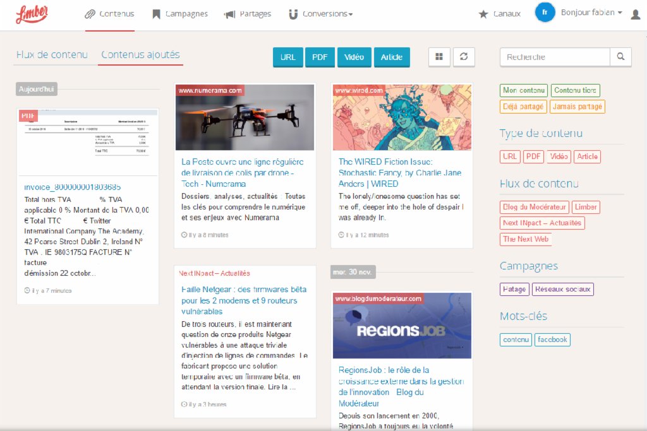Click the paperclip icon beside Contenus
647x431 pixels.
pyautogui.click(x=90, y=15)
